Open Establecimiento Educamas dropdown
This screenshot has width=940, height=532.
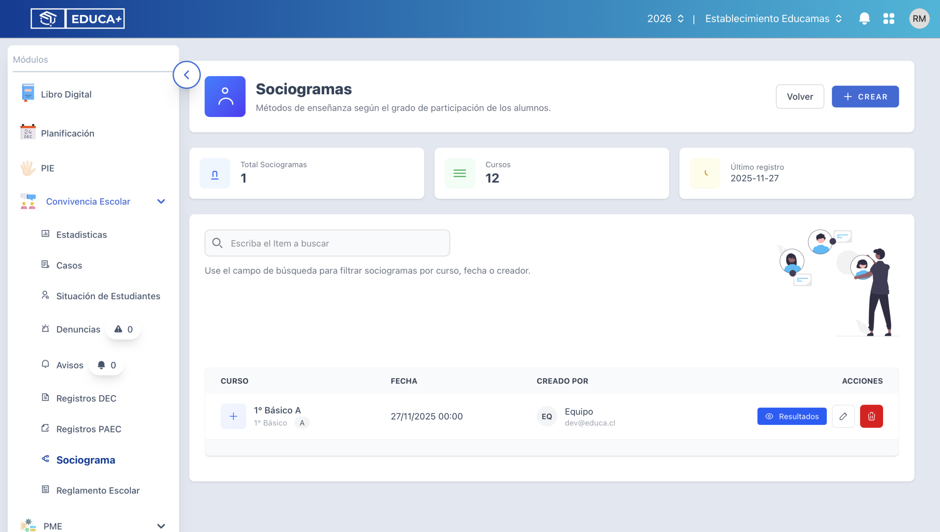pos(773,19)
